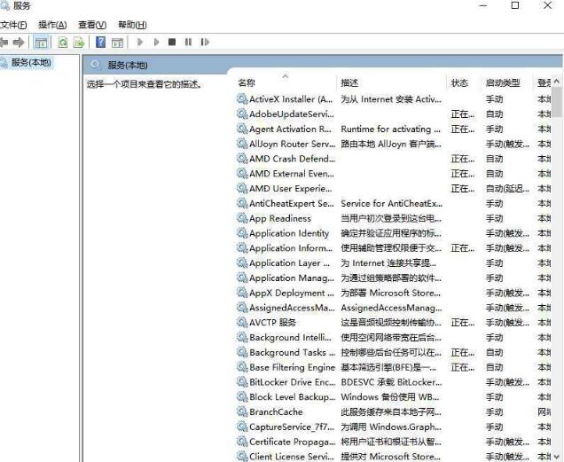Click the Pause Service icon

188,42
